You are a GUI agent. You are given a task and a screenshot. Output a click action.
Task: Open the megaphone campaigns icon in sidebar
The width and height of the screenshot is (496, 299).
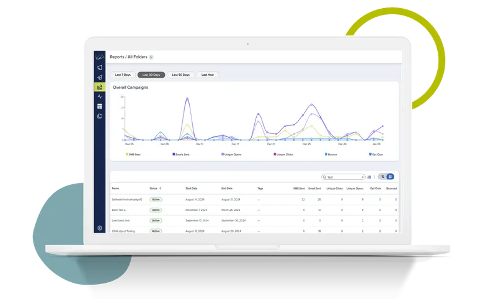pyautogui.click(x=99, y=67)
